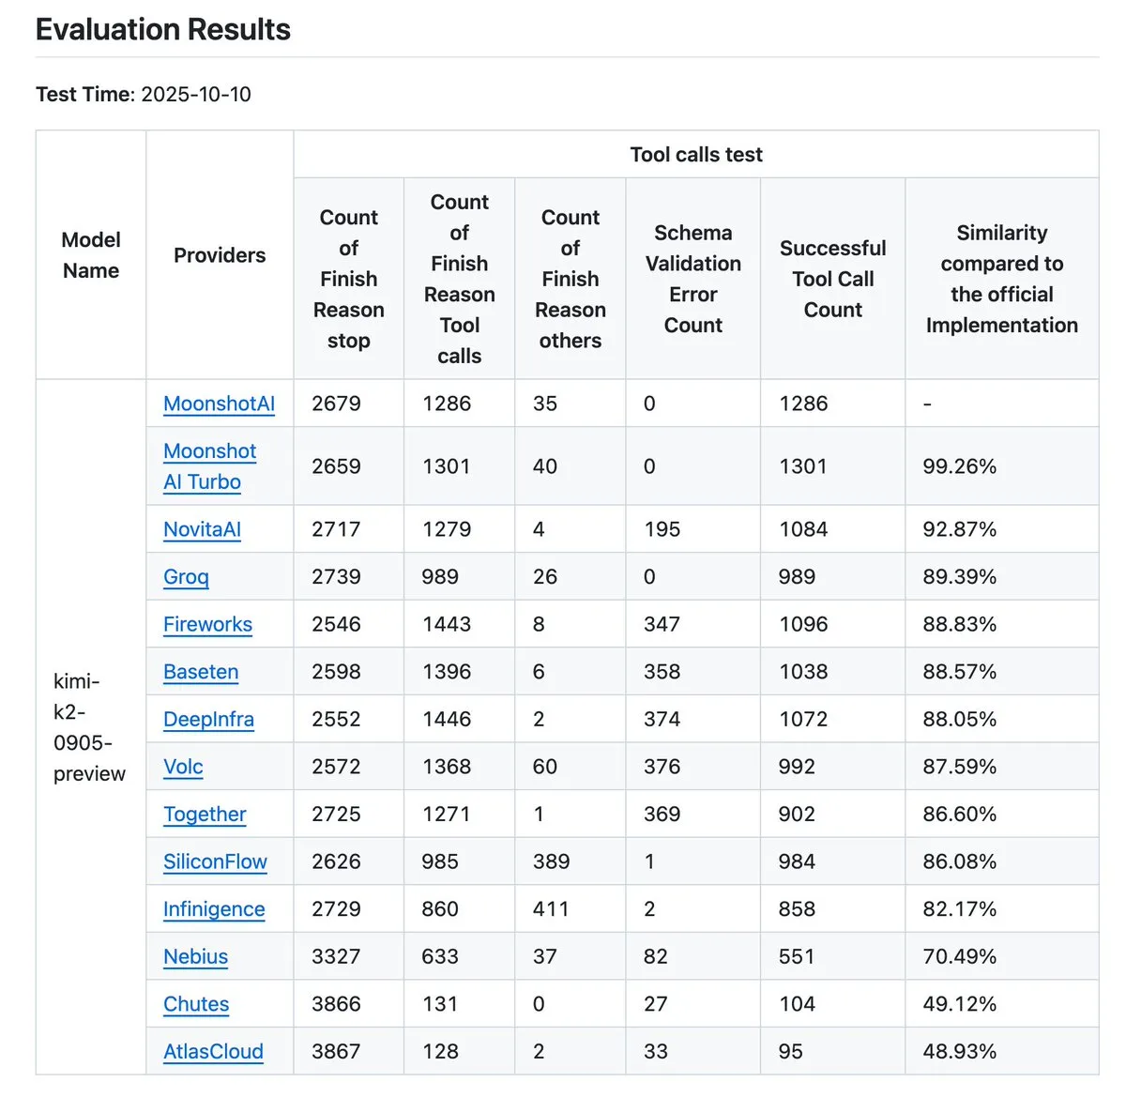1126x1097 pixels.
Task: Open the Nebius provider link
Action: tap(195, 957)
